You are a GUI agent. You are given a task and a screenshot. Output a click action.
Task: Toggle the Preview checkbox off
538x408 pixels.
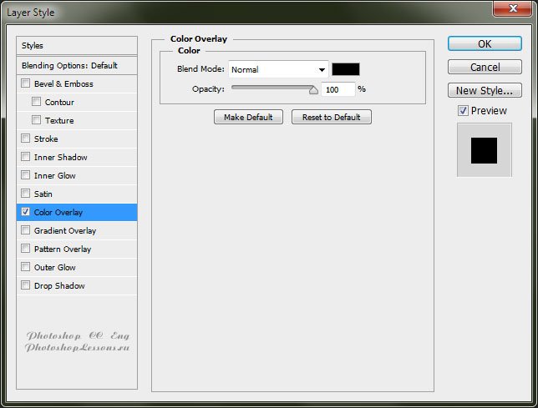tap(463, 111)
